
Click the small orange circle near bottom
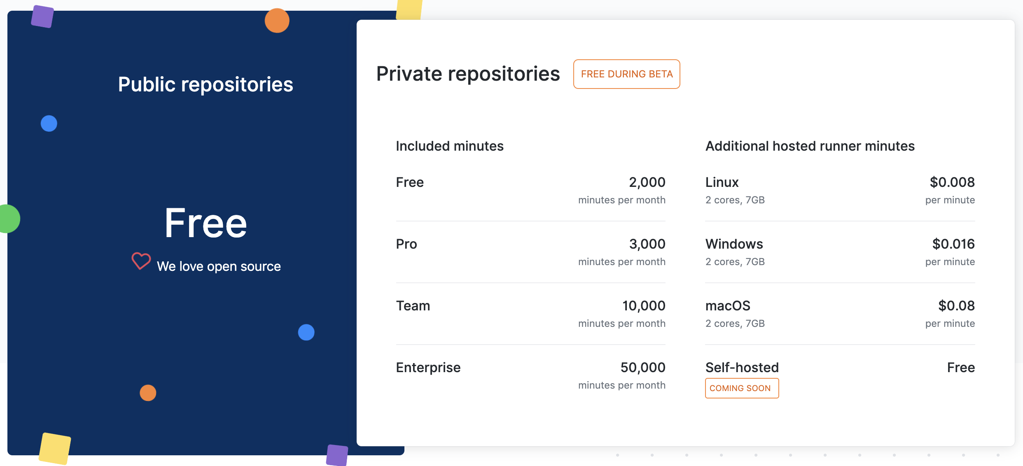pyautogui.click(x=148, y=393)
